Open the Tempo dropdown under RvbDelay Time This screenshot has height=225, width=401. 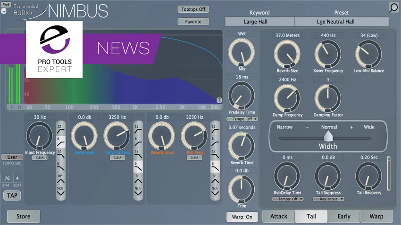[x=288, y=199]
